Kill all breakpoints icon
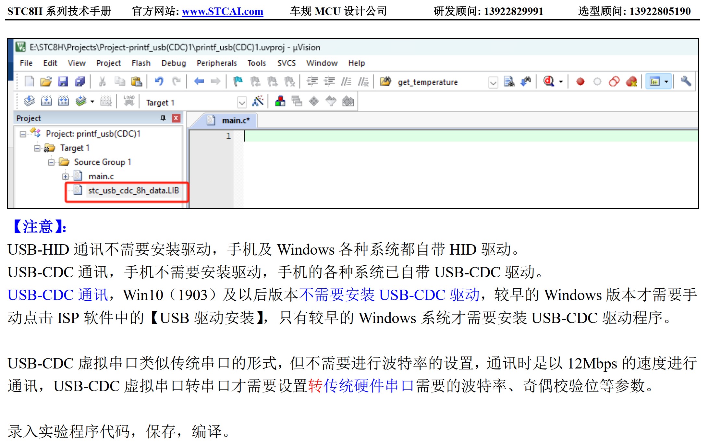This screenshot has height=446, width=708. [x=631, y=81]
